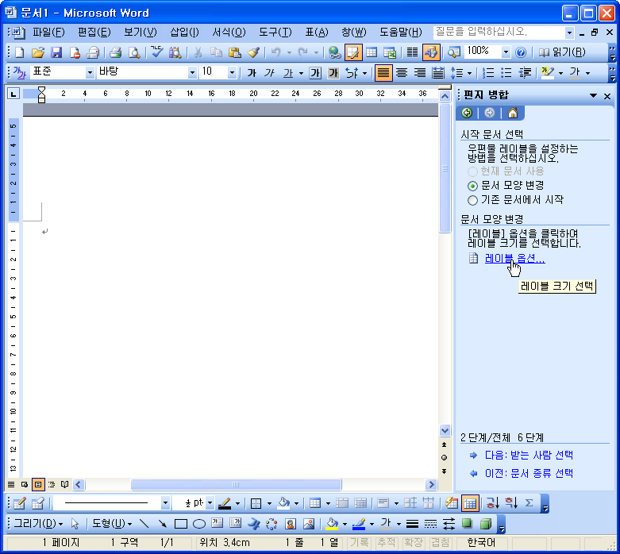Open the drawing line color picker

point(372,524)
